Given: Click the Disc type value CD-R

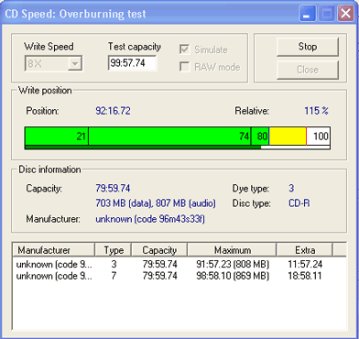Looking at the screenshot, I should [299, 203].
